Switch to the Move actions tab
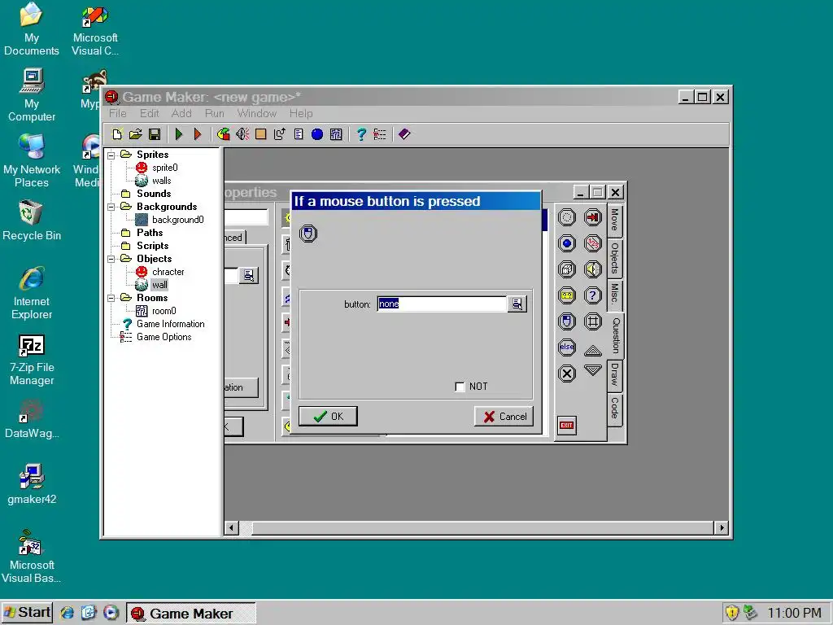Viewport: 833px width, 625px height. coord(615,220)
